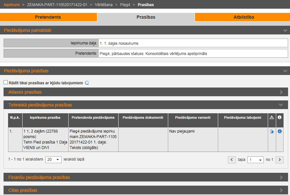Image resolution: width=290 pixels, height=195 pixels.
Task: Click the refresh icon beside the error filter checkbox
Action: 87,83
